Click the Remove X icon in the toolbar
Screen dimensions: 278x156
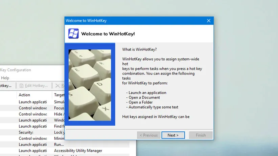[57, 86]
